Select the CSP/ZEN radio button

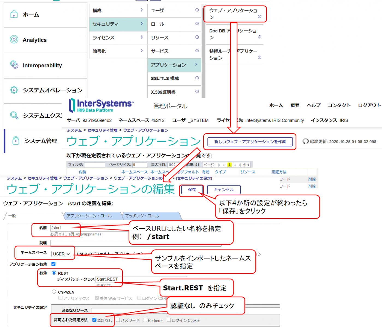click(x=54, y=292)
